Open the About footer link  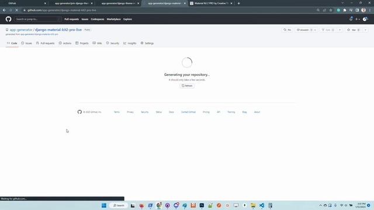coord(257,112)
